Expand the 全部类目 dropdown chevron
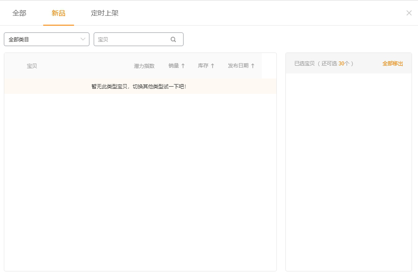The height and width of the screenshot is (277, 418). coord(83,39)
